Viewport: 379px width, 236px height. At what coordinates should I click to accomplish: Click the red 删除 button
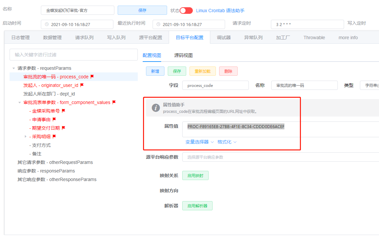tap(228, 71)
